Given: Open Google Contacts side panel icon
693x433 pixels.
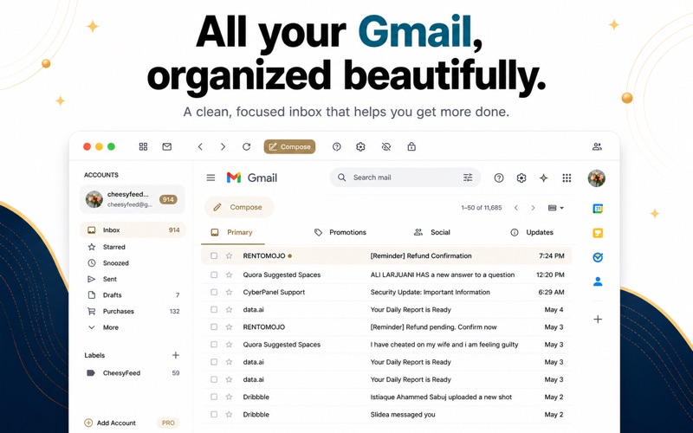Looking at the screenshot, I should click(x=598, y=281).
